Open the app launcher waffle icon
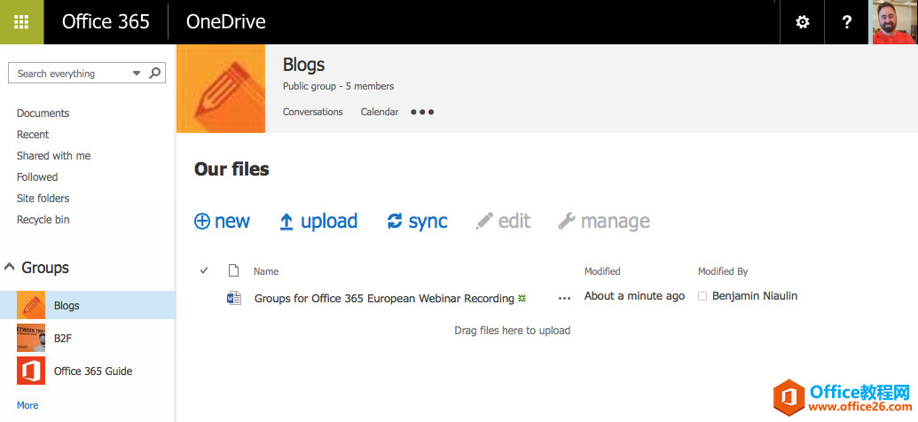 tap(21, 21)
